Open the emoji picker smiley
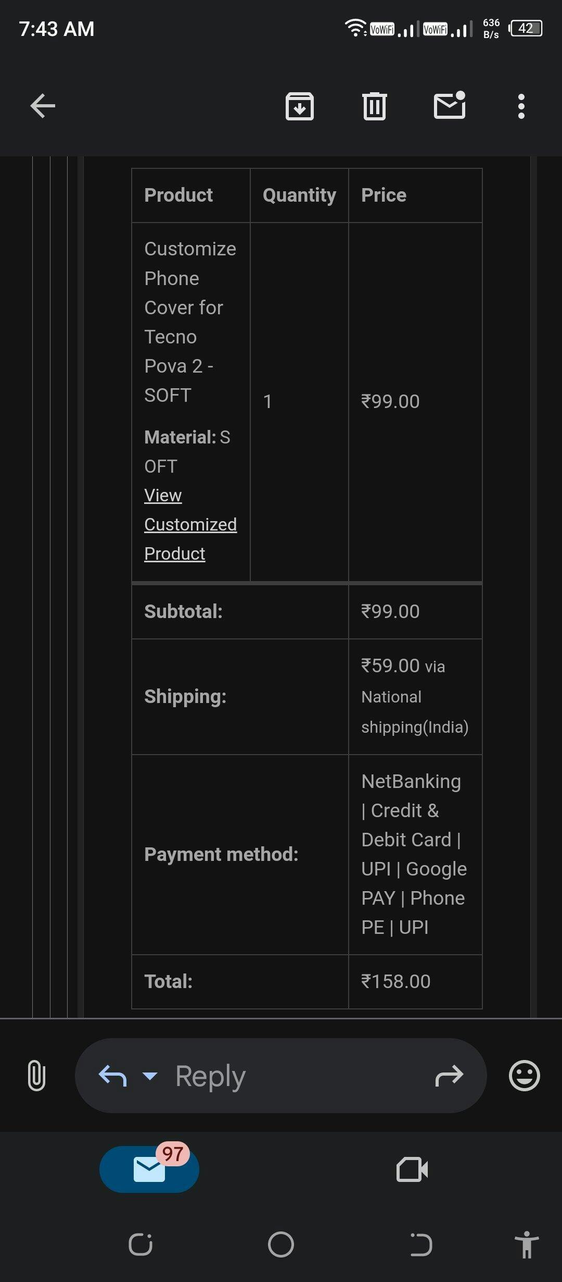The height and width of the screenshot is (1282, 562). (524, 1075)
